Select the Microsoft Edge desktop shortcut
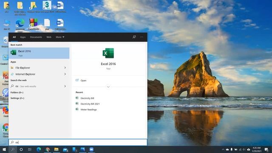 [x=20, y=25]
